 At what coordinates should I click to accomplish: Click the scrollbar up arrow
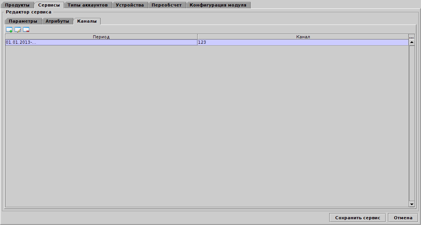pyautogui.click(x=411, y=42)
